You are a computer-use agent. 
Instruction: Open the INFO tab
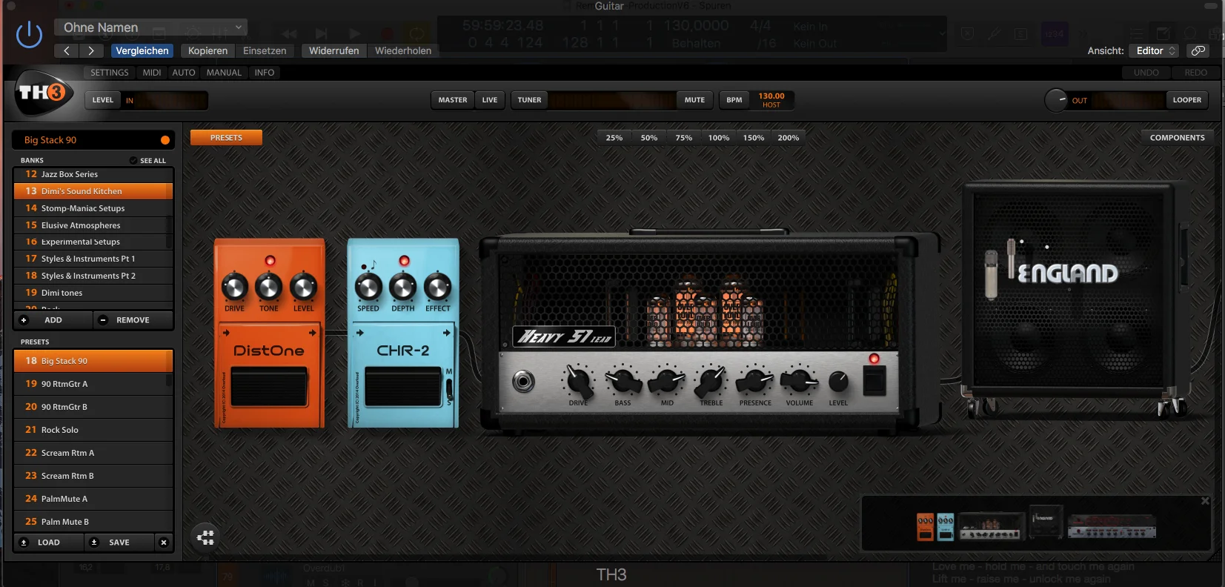tap(265, 73)
